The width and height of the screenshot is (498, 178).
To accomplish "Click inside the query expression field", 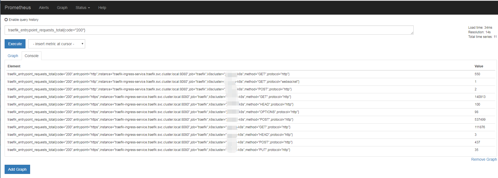I will pyautogui.click(x=209, y=30).
